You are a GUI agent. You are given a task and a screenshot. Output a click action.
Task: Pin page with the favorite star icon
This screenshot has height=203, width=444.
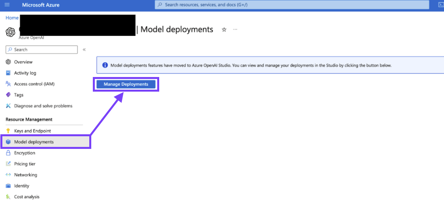pyautogui.click(x=224, y=30)
